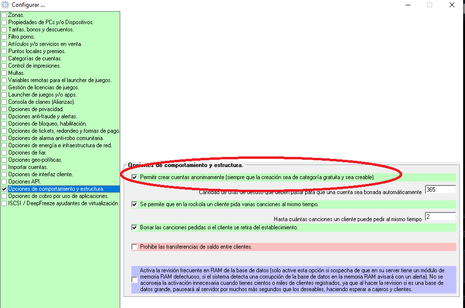Open Categorías de cuentas section
465x308 pixels.
click(x=35, y=58)
